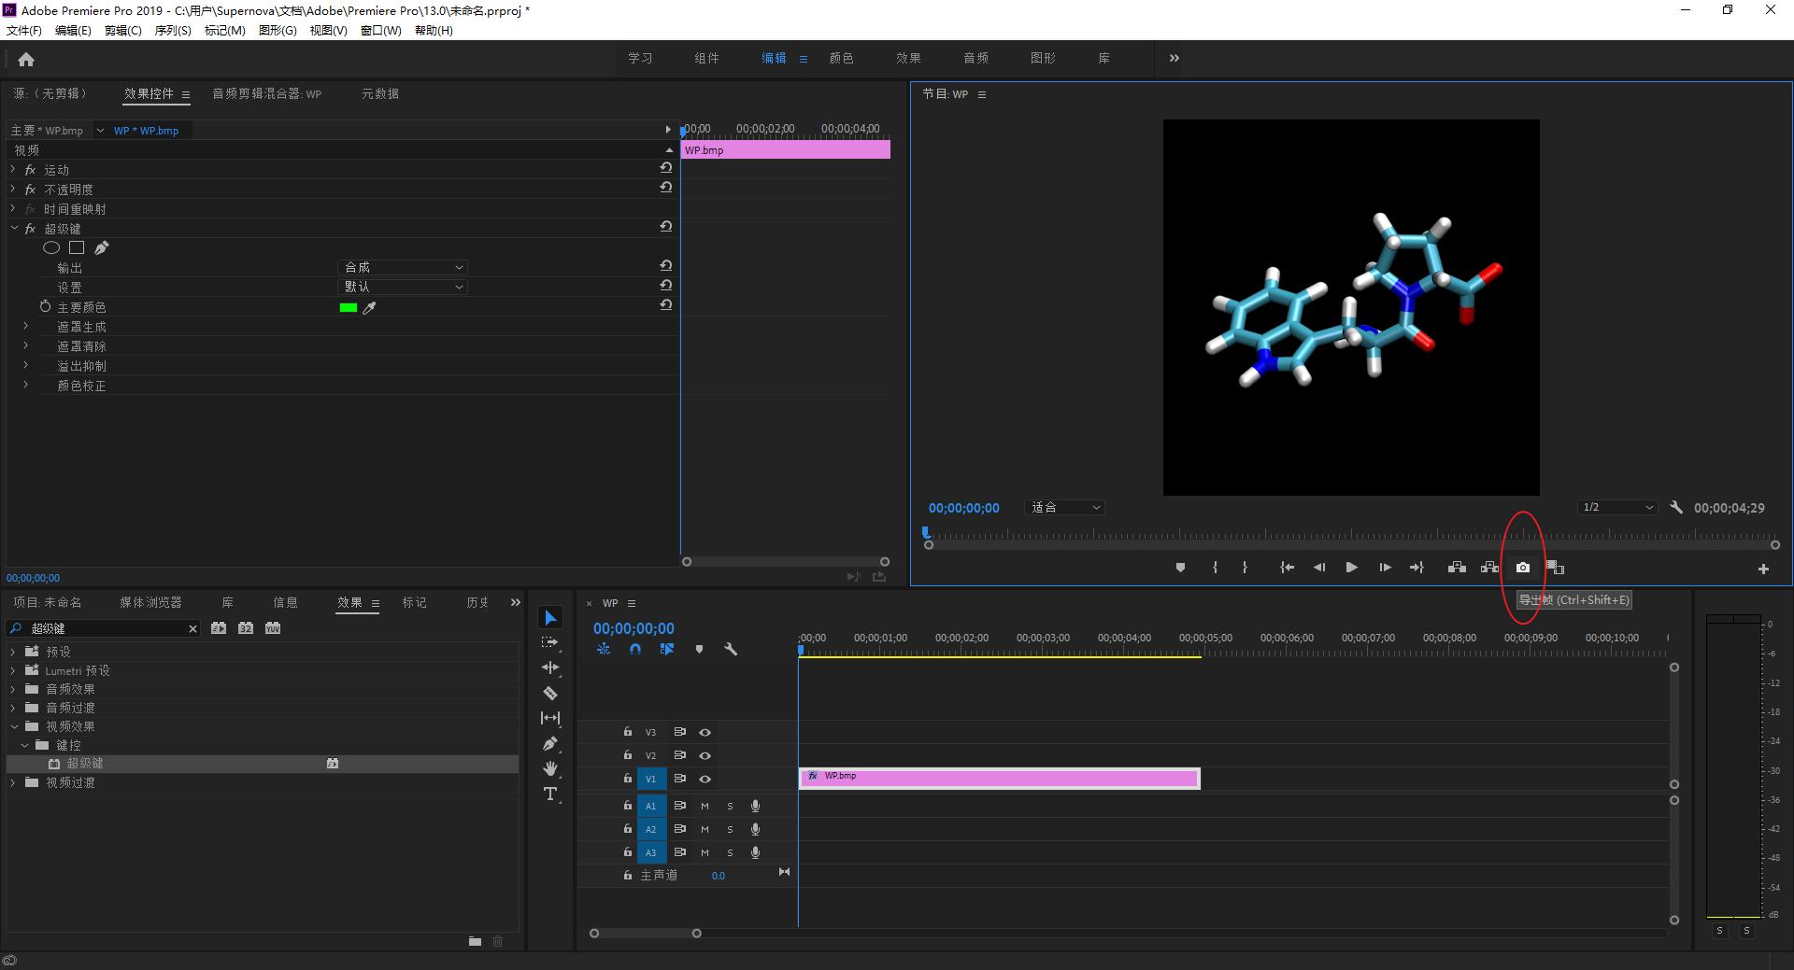Open the 输出 dropdown showing 合成
Image resolution: width=1794 pixels, height=970 pixels.
[x=403, y=268]
